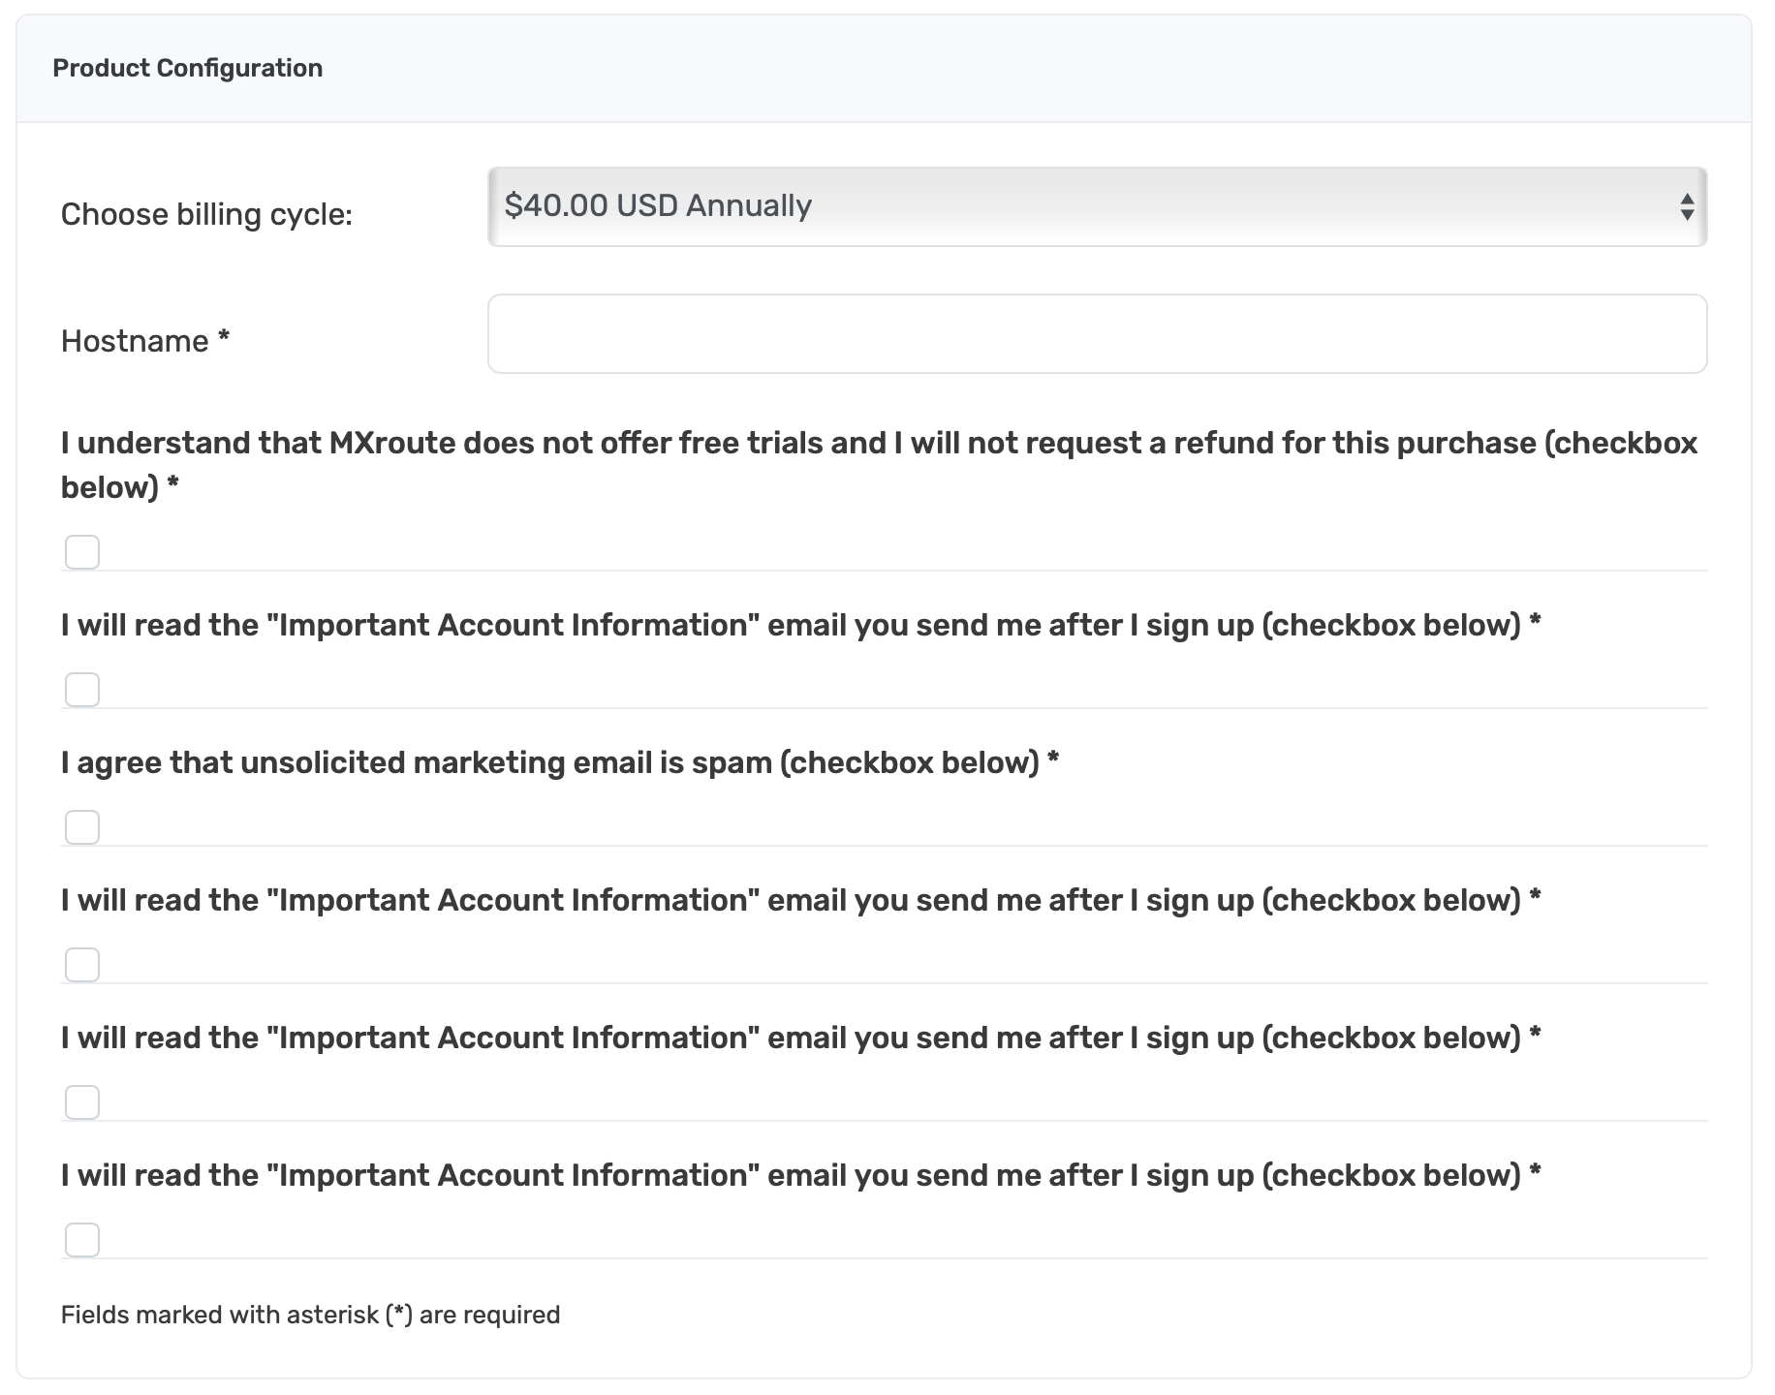Image resolution: width=1775 pixels, height=1395 pixels.
Task: Click the Choose billing cycle label
Action: click(206, 214)
